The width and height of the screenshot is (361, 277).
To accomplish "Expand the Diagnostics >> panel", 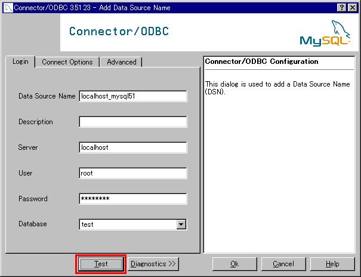I will click(153, 264).
